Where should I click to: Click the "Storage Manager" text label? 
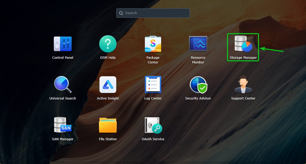[x=243, y=58]
